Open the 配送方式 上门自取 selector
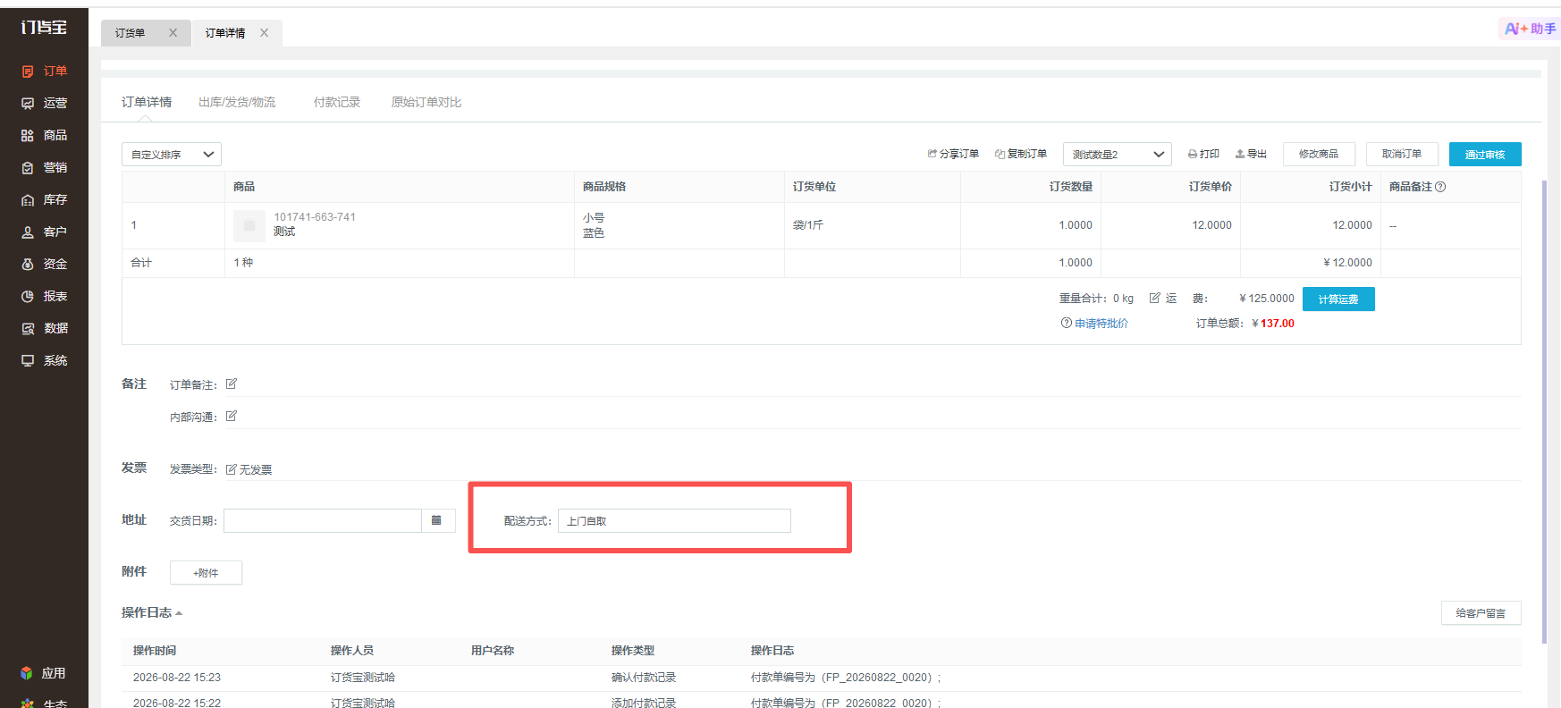Screen dimensions: 1561x708 674,520
